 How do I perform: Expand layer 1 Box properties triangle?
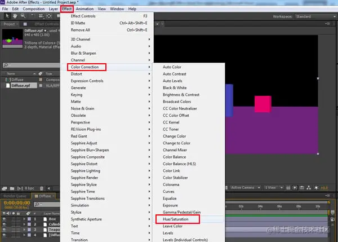tap(24, 219)
